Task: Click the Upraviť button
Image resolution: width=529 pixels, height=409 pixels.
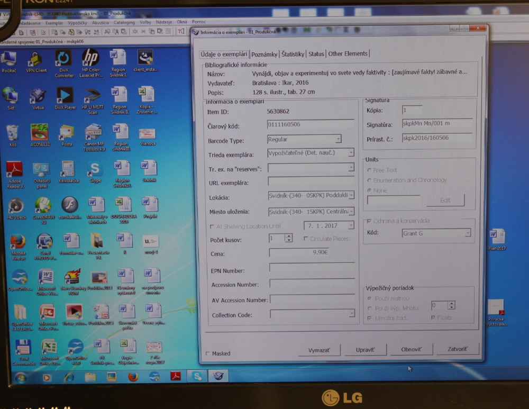Action: coord(366,350)
